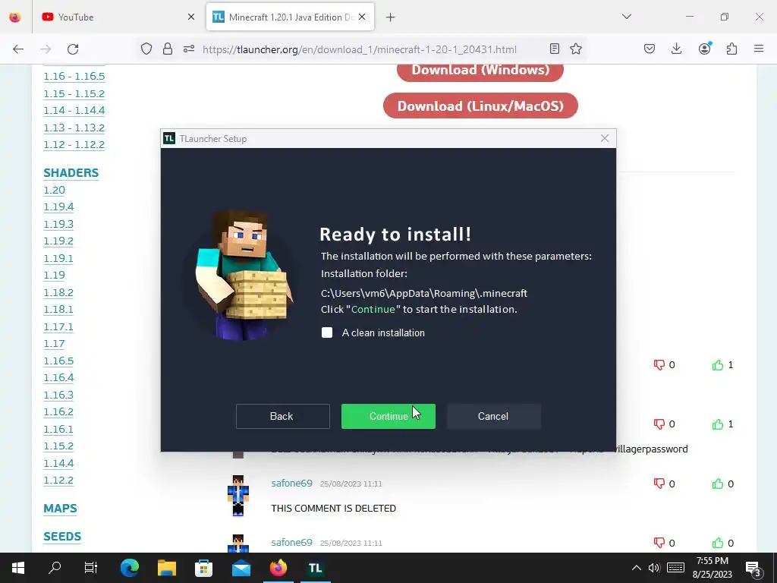The height and width of the screenshot is (583, 777).
Task: Open shaders 1.19.3 link
Action: tap(58, 224)
